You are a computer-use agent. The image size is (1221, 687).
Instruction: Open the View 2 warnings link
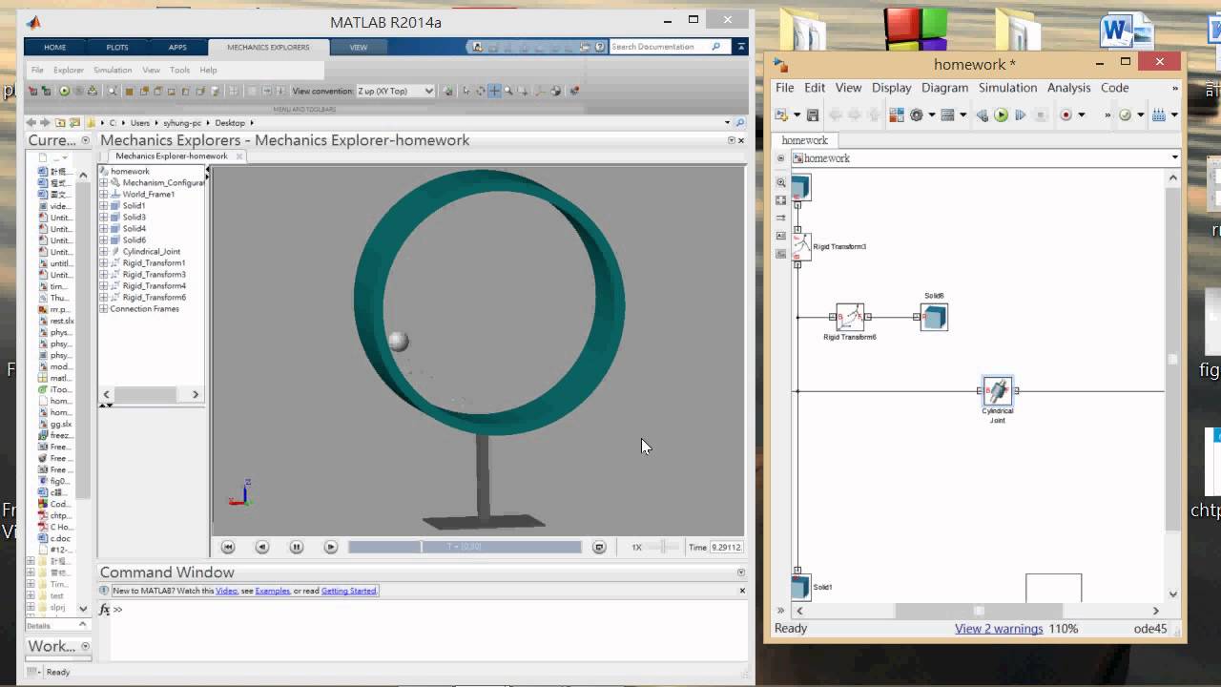(x=999, y=629)
